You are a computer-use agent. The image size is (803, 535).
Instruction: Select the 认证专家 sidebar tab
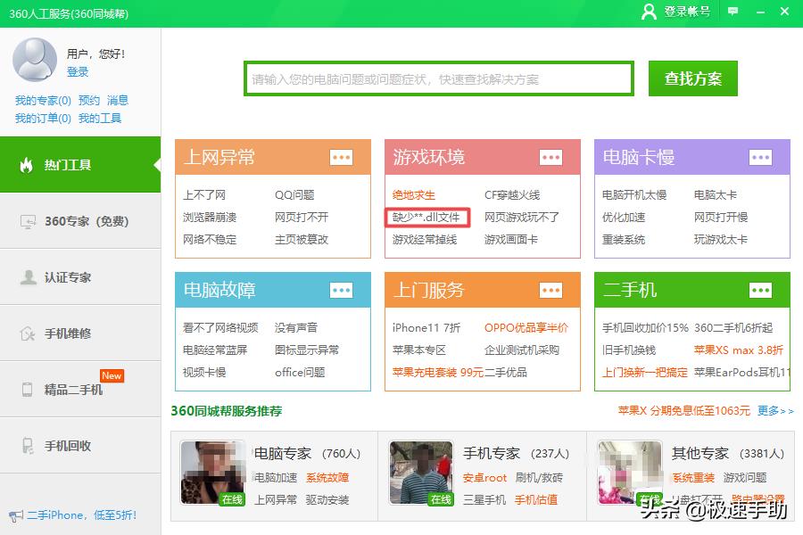(80, 277)
